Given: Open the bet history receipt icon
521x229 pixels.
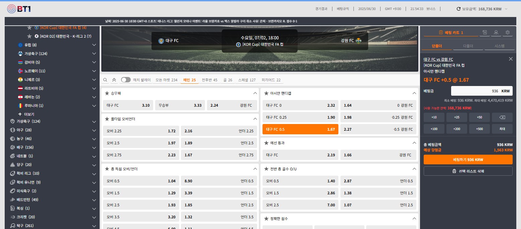Looking at the screenshot, I should 485,32.
